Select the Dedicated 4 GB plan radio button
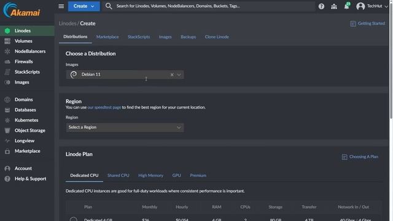Screen dimensions: 393x221 click(74, 219)
